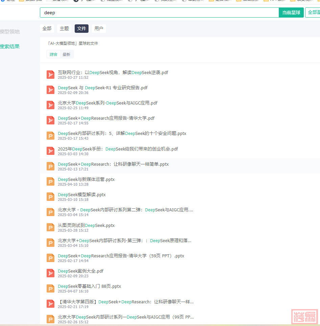This screenshot has width=320, height=326.
Task: Click PPTX icon for DeepSeek与新媒体运营
Action: [x=50, y=181]
